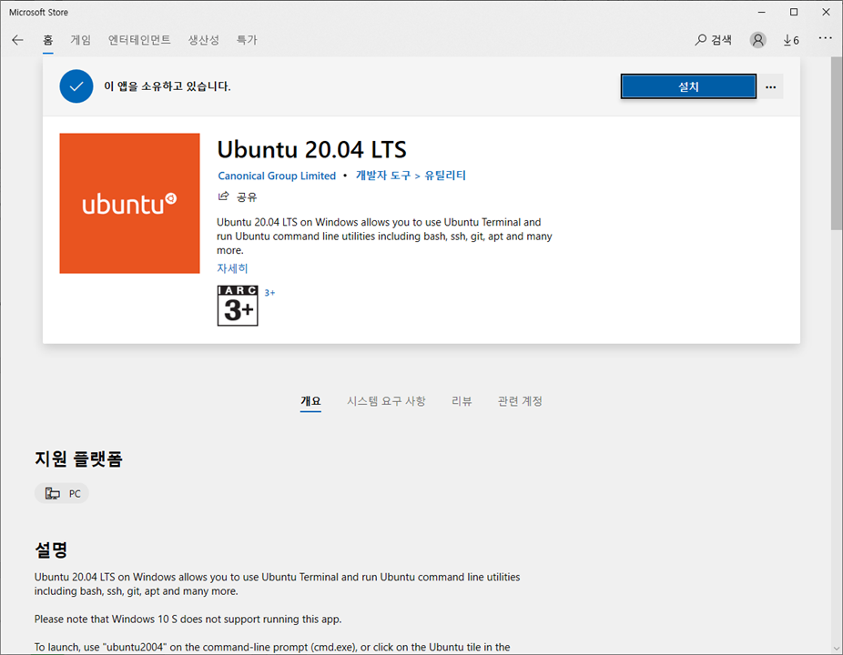This screenshot has height=655, width=843.
Task: Click the 3+ rating link text
Action: pyautogui.click(x=269, y=293)
